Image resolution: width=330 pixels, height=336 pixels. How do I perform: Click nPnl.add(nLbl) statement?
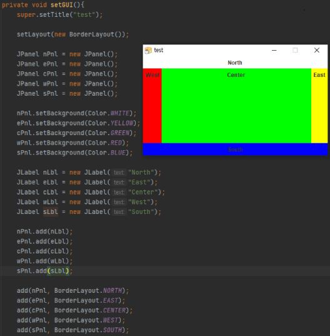click(x=44, y=232)
